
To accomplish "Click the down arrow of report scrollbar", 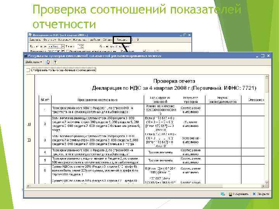I will click(267, 182).
